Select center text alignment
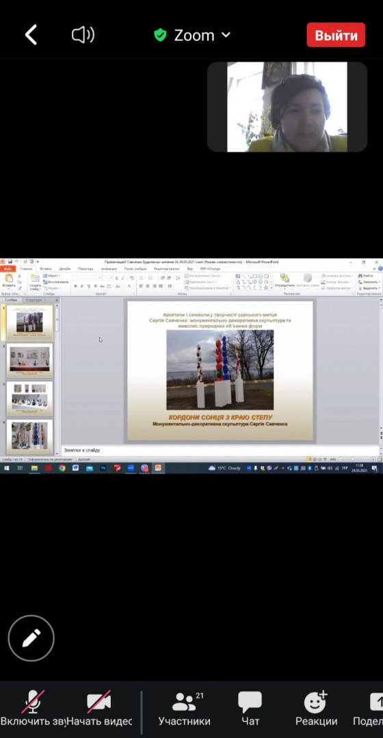Screen dimensions: 383x738 (x=148, y=286)
